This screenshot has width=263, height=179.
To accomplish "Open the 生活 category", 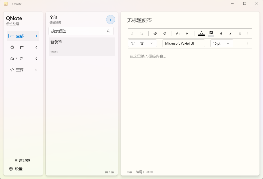I will click(x=23, y=59).
